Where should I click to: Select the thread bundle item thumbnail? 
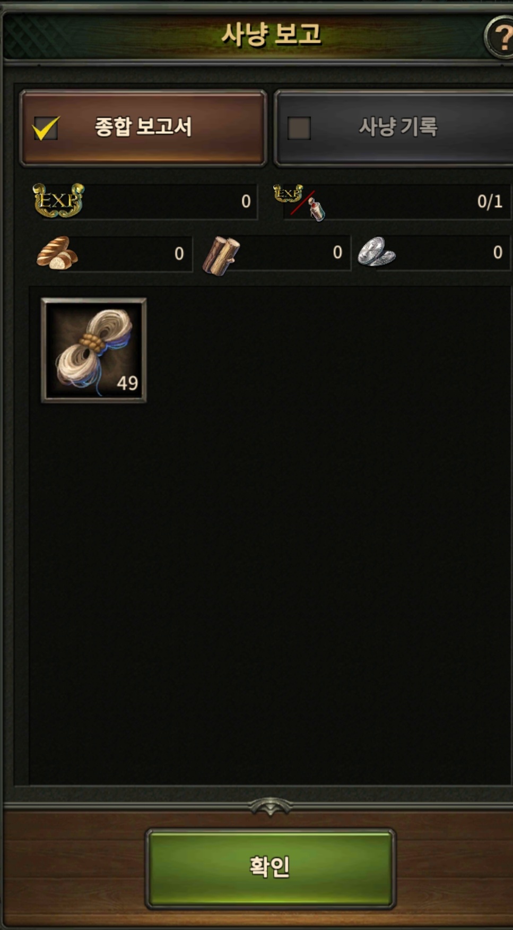[x=94, y=350]
